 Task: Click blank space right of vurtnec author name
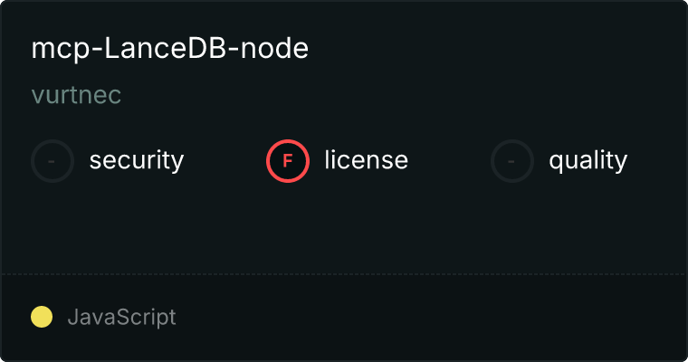pyautogui.click(x=395, y=95)
